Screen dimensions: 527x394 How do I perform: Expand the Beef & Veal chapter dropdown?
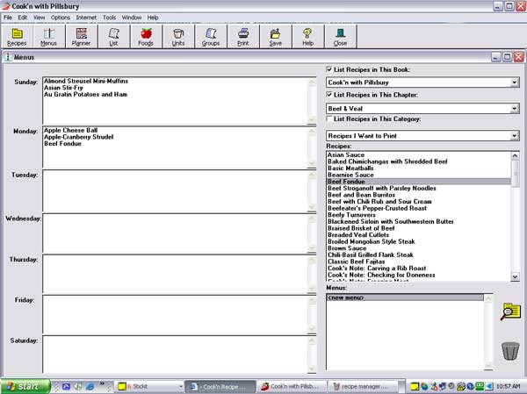[x=514, y=109]
